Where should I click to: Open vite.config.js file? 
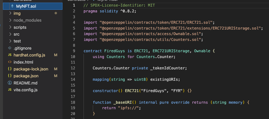point(26,90)
